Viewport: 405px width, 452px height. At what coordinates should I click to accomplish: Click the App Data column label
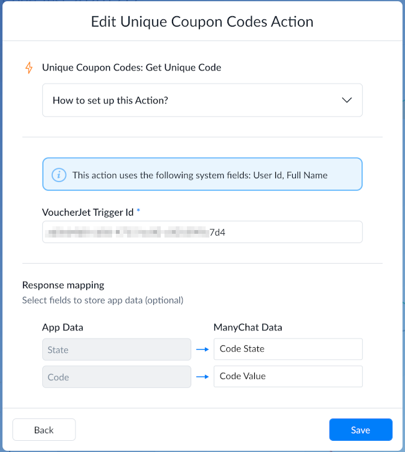[x=62, y=327]
